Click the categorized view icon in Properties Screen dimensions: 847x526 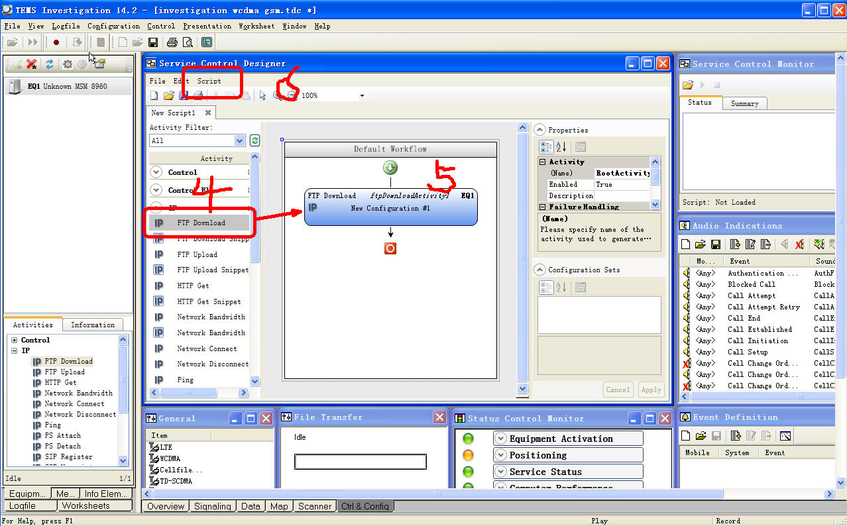(x=546, y=147)
